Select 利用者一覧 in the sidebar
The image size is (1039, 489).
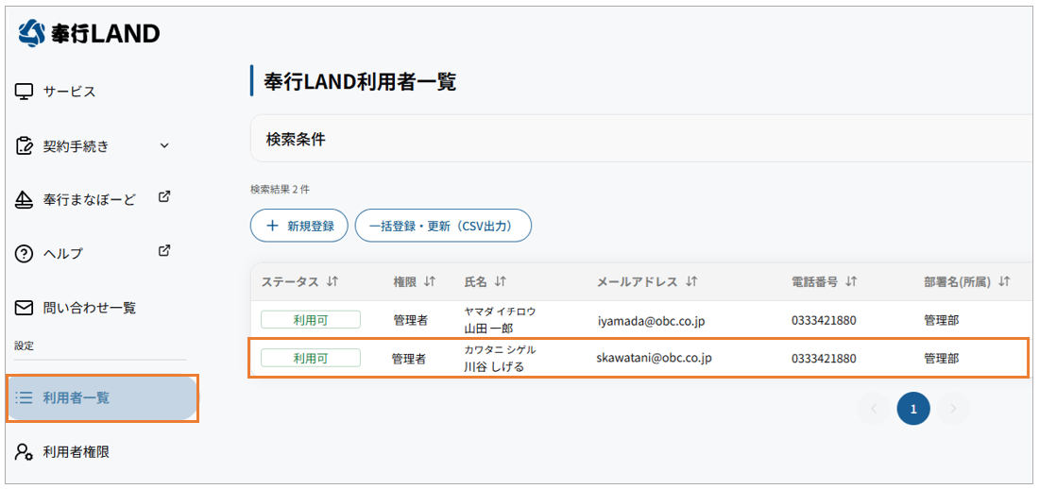tap(102, 397)
